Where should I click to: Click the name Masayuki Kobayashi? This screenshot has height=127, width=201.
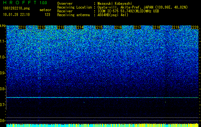coord(115,3)
